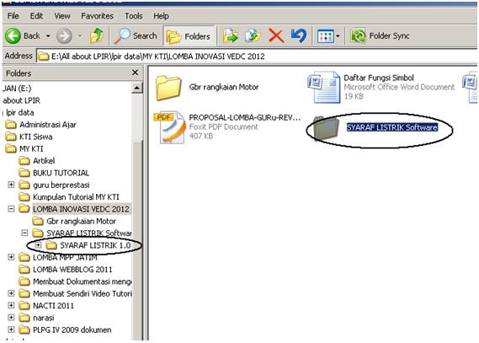Click the Folders pane header title
Screen dimensions: 479x343
coord(19,73)
